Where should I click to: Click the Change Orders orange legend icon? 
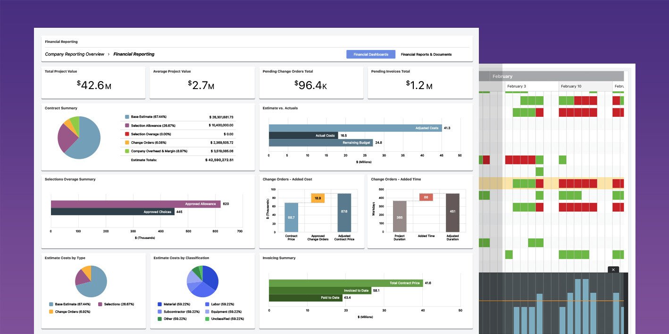[127, 143]
